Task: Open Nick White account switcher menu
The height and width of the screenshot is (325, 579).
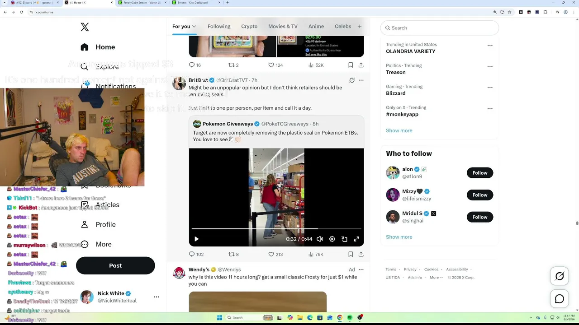Action: (x=157, y=297)
